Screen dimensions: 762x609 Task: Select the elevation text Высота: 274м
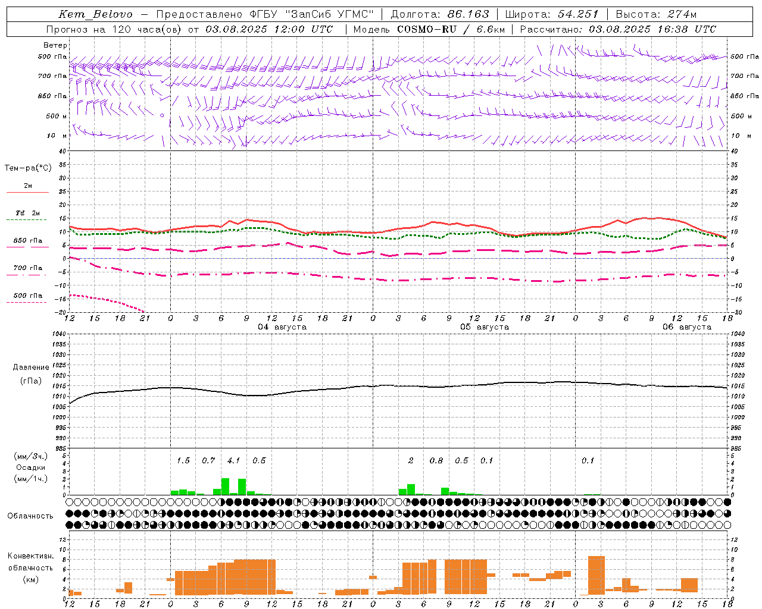656,14
